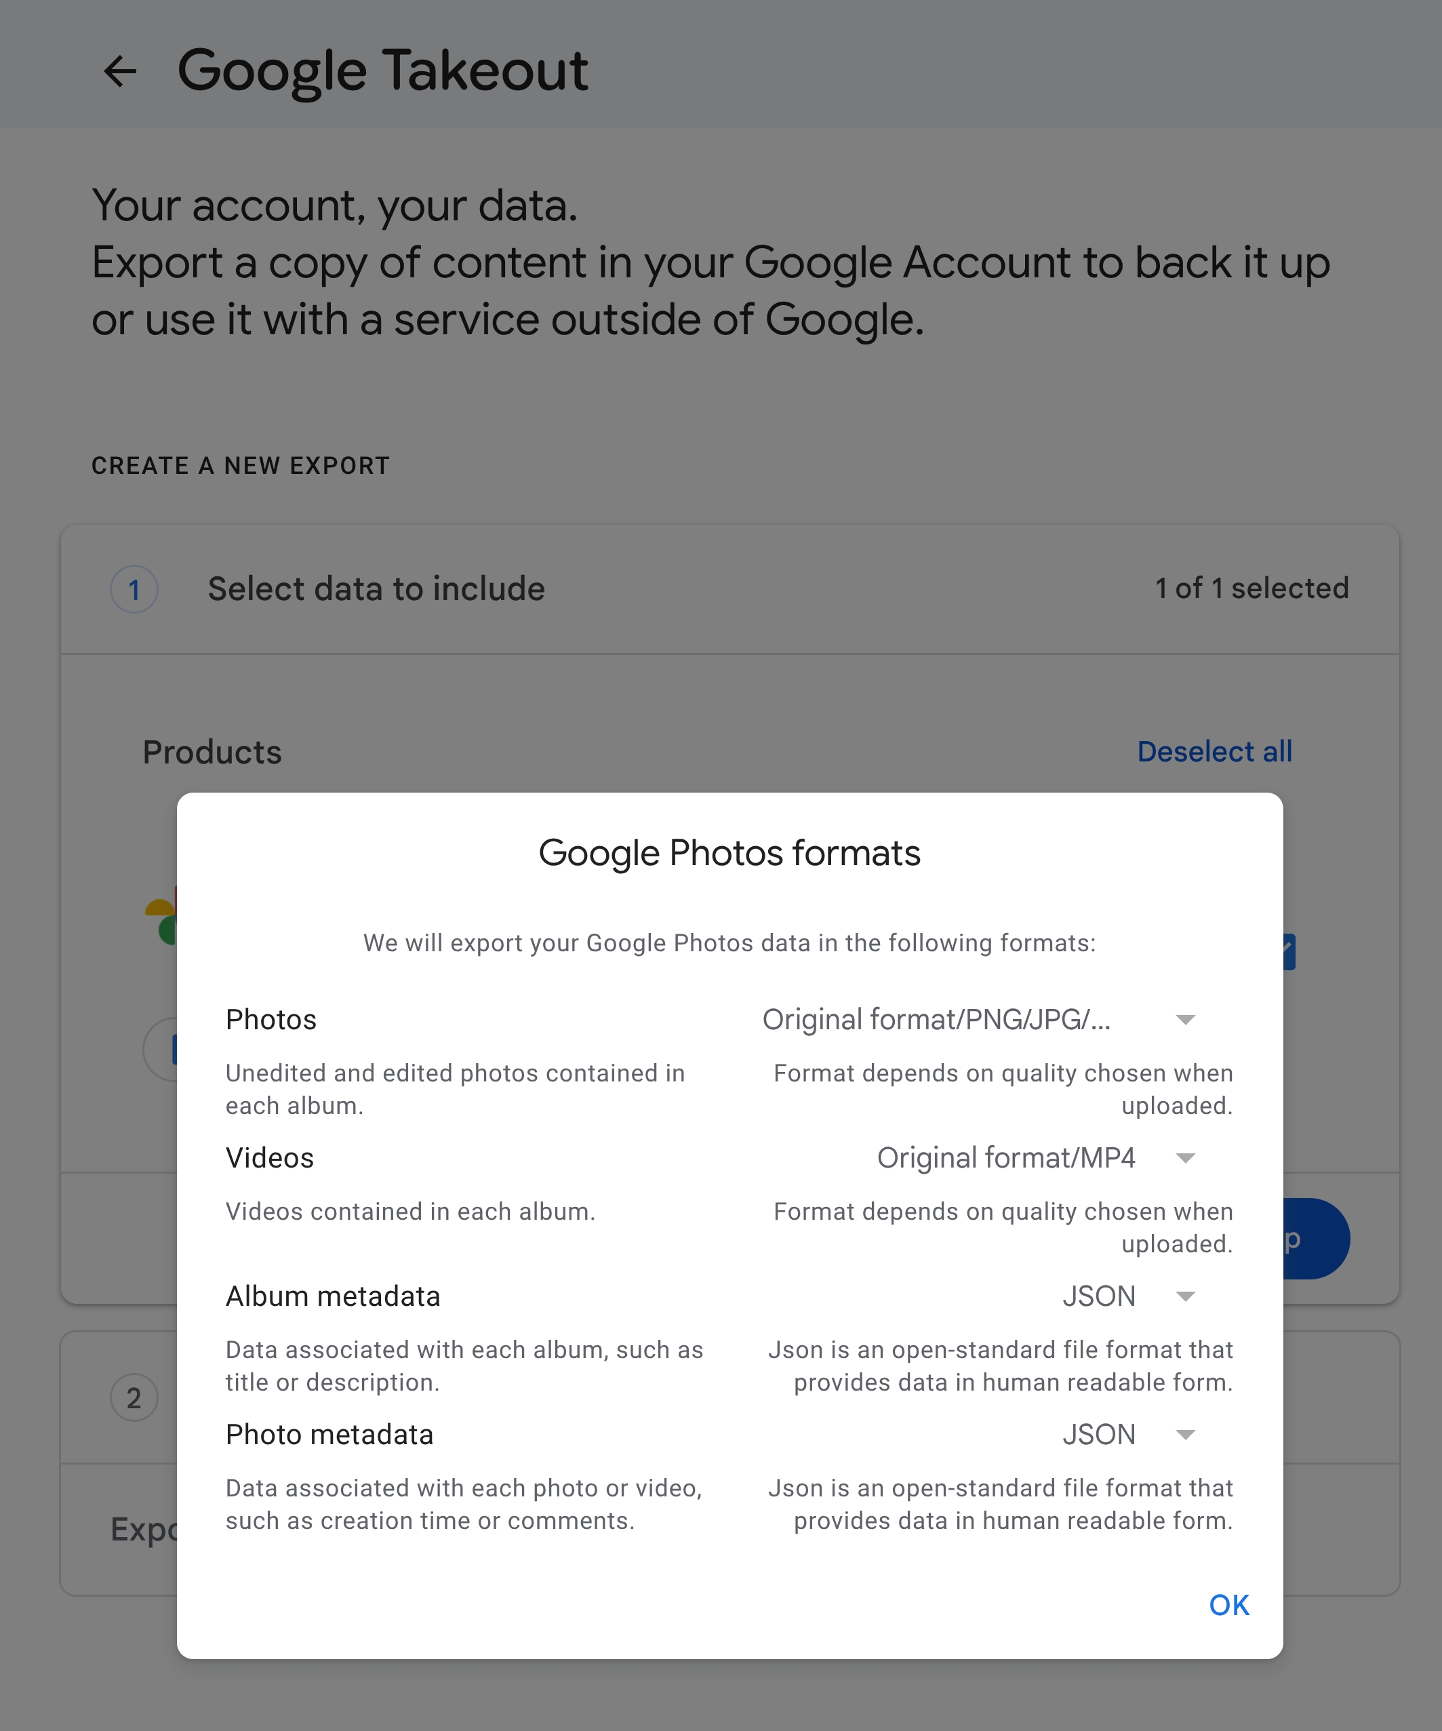Select the Original format/MP4 videos option
The width and height of the screenshot is (1442, 1731).
pos(1005,1159)
